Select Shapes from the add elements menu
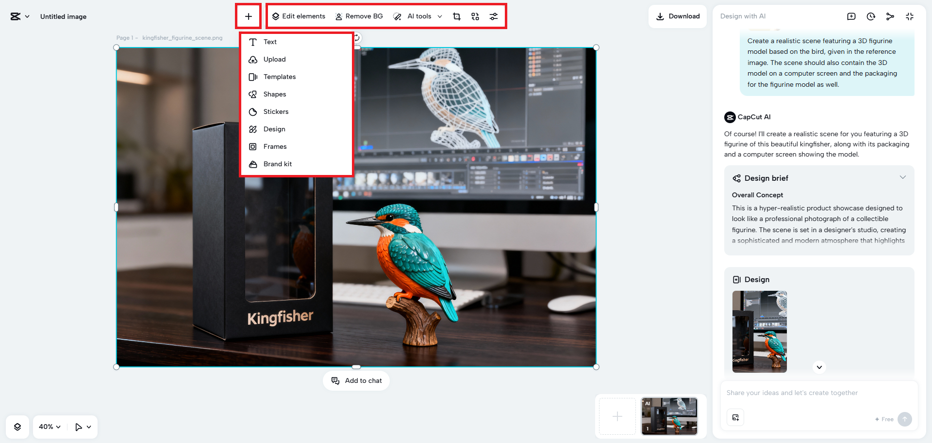This screenshot has height=443, width=932. pos(275,94)
